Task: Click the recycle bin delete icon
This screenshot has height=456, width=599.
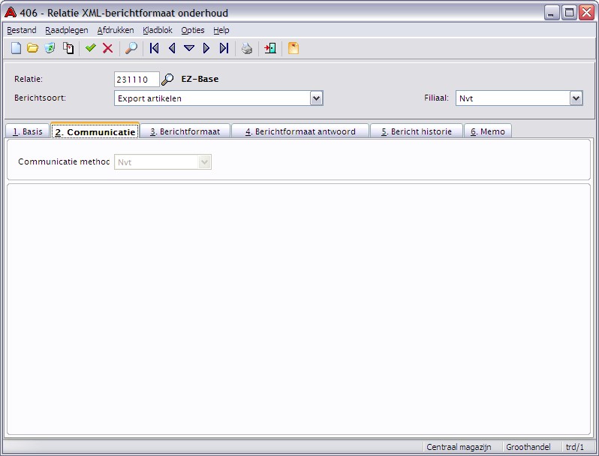Action: [x=50, y=48]
